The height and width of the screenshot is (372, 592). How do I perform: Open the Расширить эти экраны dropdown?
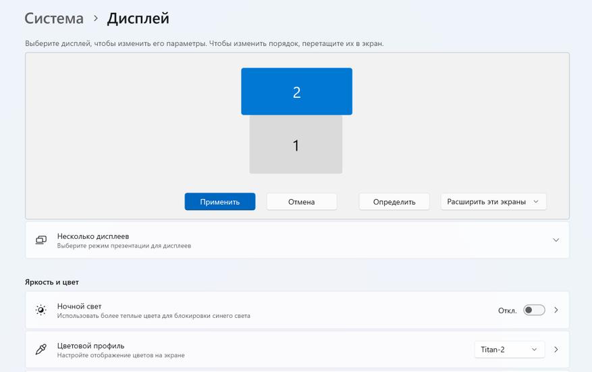(493, 202)
